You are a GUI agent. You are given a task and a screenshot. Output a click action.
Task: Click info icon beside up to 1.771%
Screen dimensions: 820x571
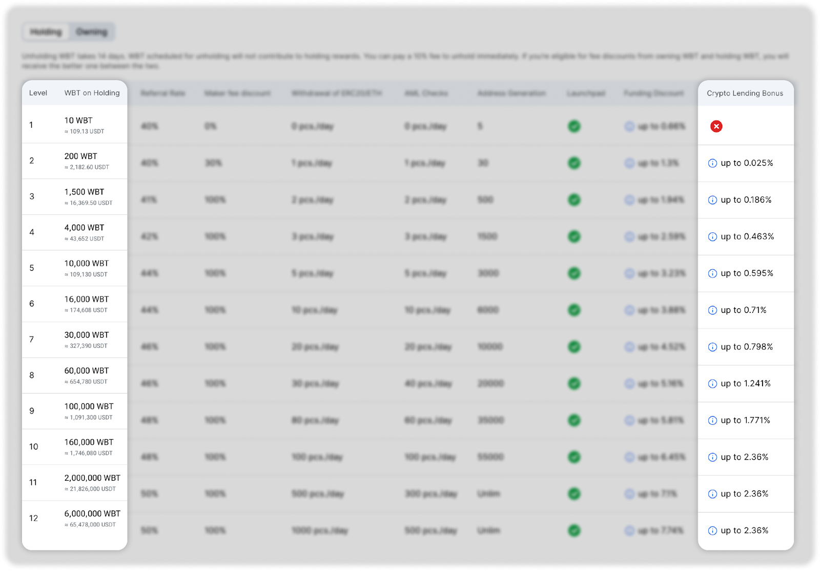point(712,421)
